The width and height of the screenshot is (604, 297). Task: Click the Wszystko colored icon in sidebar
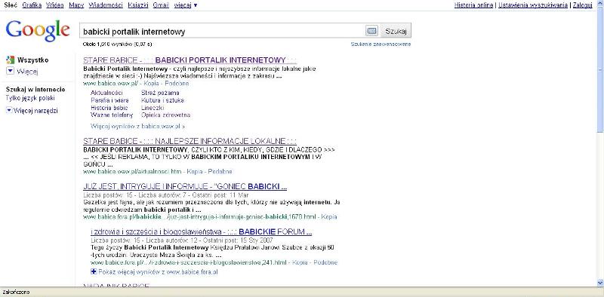(x=11, y=60)
